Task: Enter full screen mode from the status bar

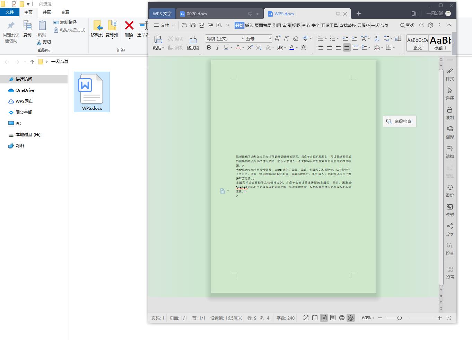Action: pyautogui.click(x=306, y=317)
